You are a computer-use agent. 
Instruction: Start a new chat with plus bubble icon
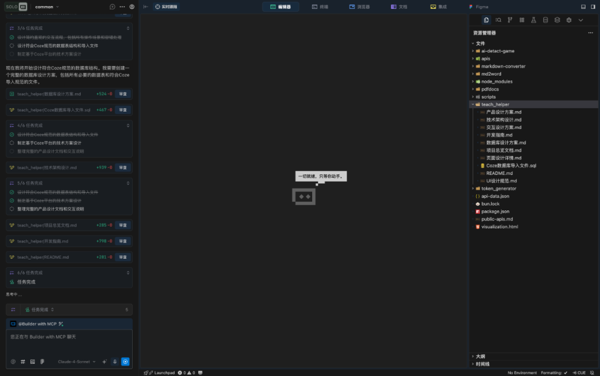pos(112,7)
